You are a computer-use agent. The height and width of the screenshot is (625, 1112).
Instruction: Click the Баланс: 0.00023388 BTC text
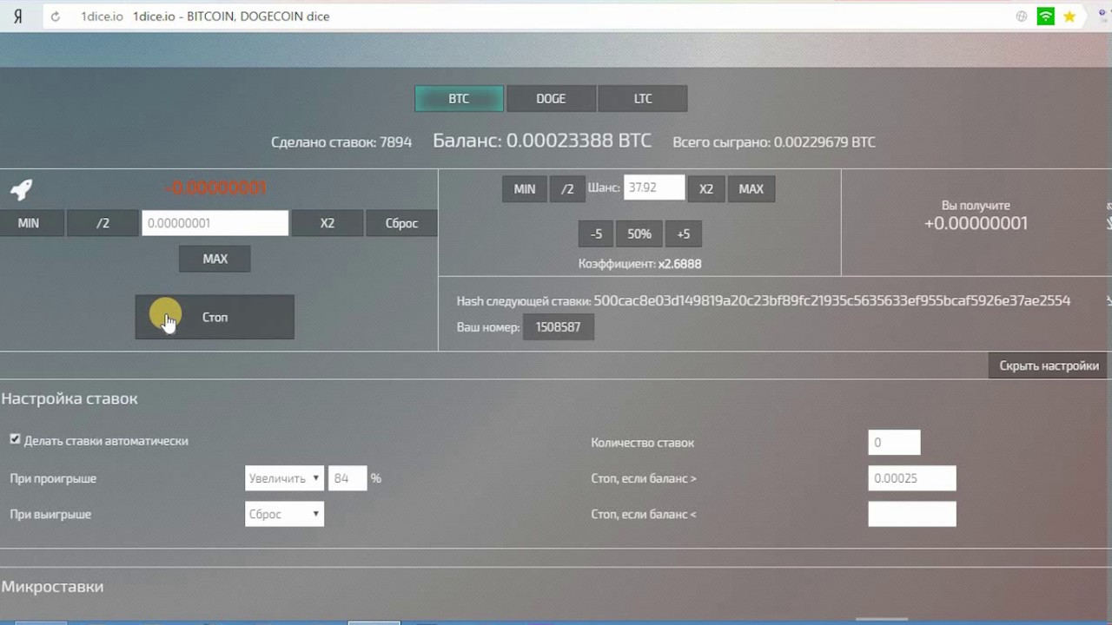pyautogui.click(x=542, y=141)
